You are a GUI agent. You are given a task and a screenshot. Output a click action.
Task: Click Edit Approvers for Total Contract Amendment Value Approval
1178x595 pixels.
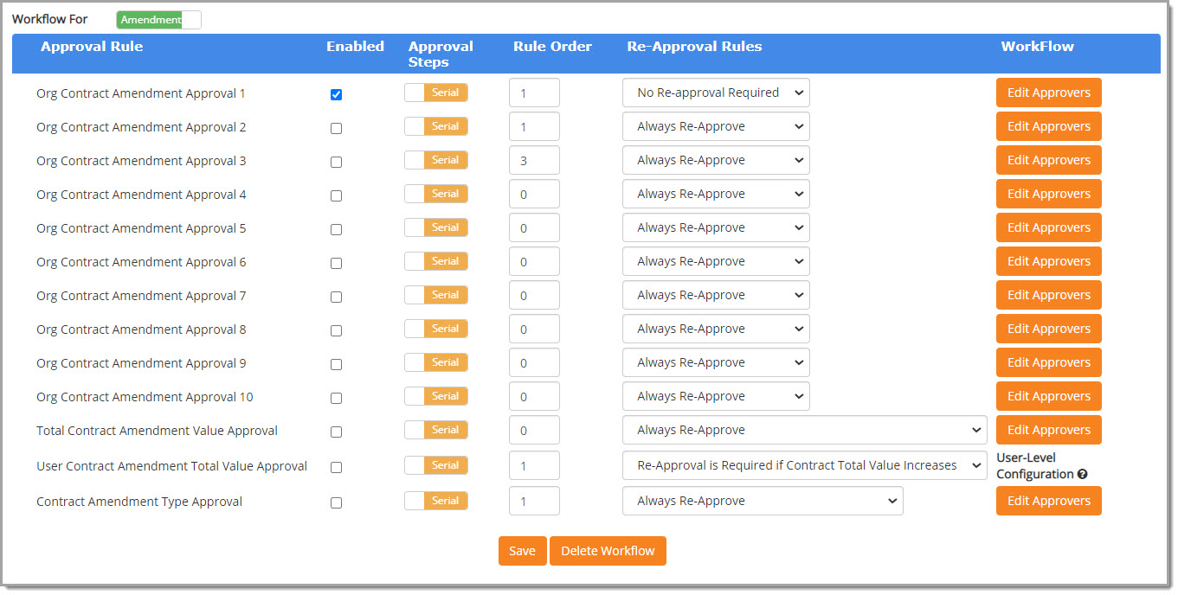[1048, 429]
